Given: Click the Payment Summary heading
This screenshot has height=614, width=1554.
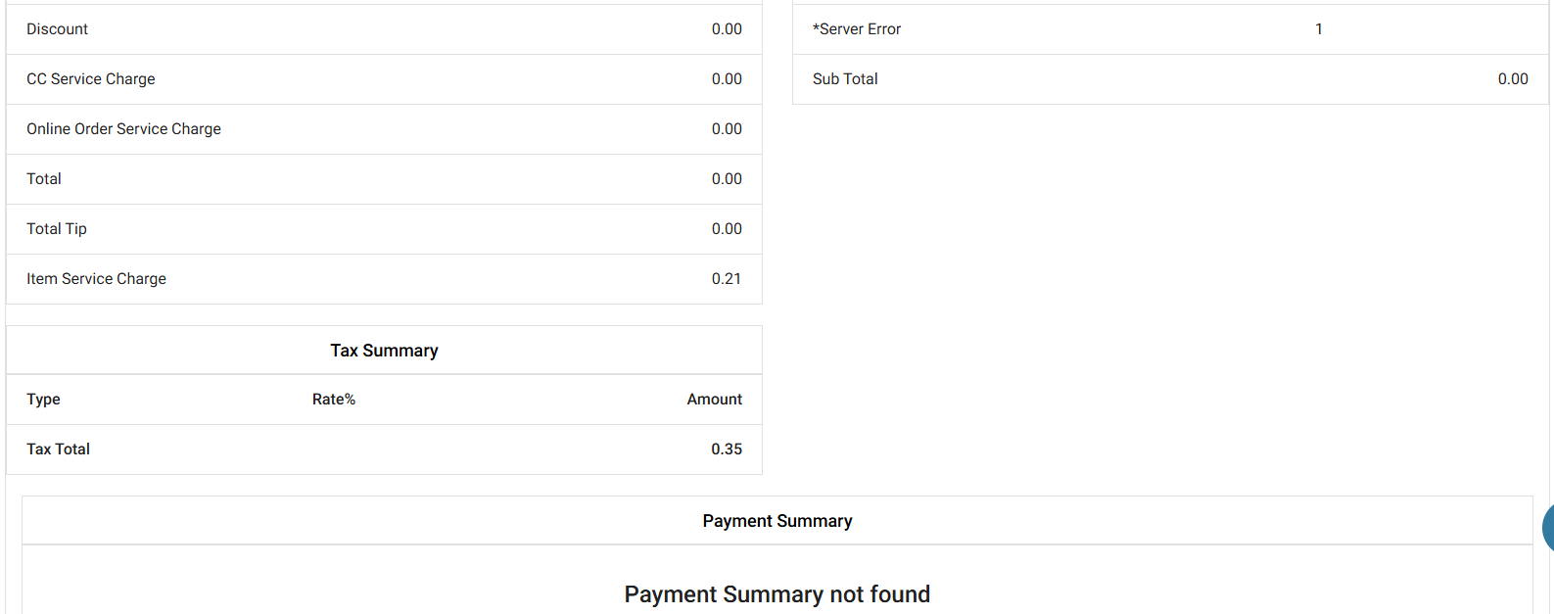Looking at the screenshot, I should pyautogui.click(x=777, y=521).
